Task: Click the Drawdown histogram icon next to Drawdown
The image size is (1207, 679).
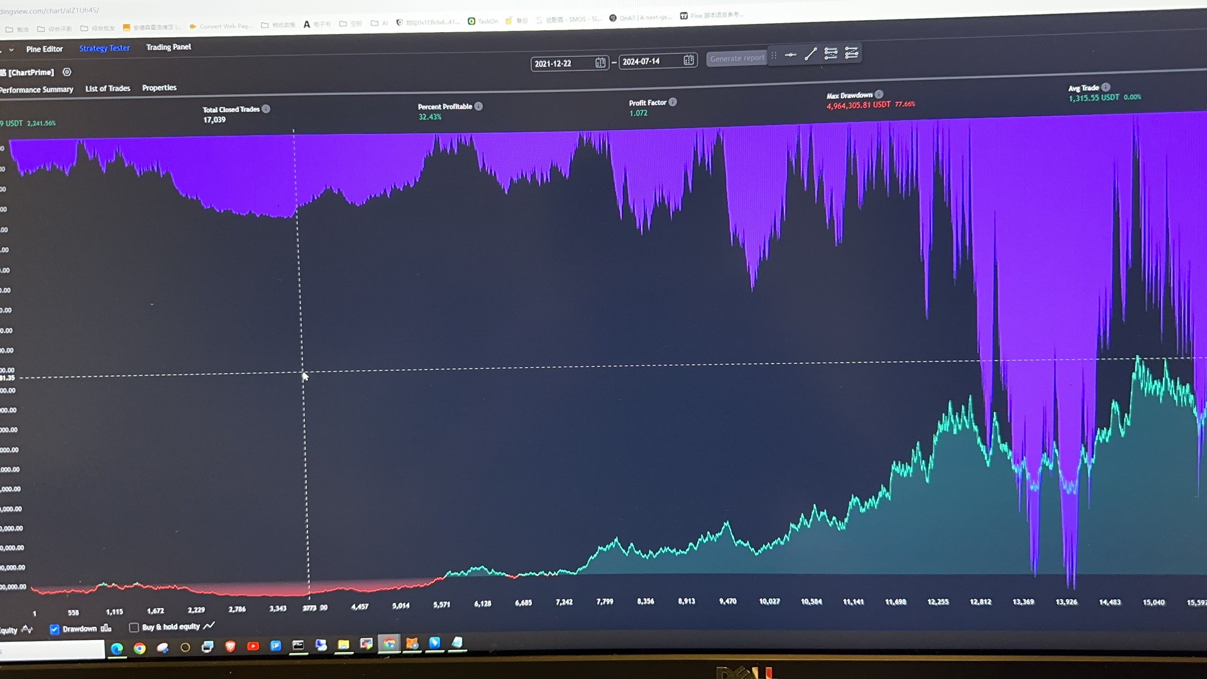Action: coord(106,628)
